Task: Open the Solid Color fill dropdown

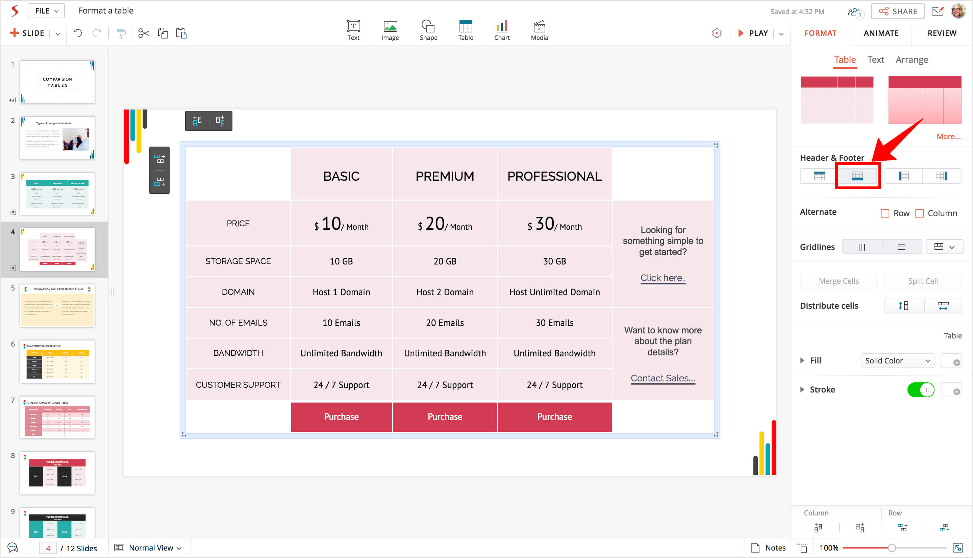Action: pyautogui.click(x=897, y=361)
